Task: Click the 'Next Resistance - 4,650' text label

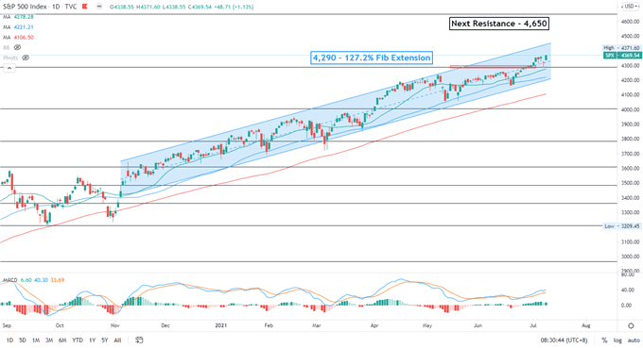Action: click(498, 24)
